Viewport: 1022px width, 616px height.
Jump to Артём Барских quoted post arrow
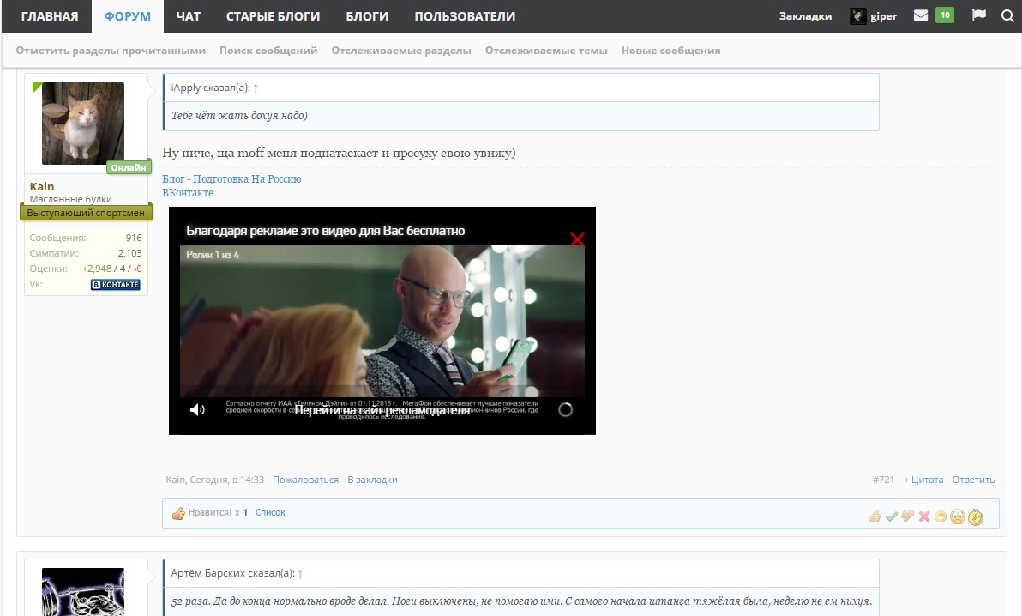[x=300, y=573]
